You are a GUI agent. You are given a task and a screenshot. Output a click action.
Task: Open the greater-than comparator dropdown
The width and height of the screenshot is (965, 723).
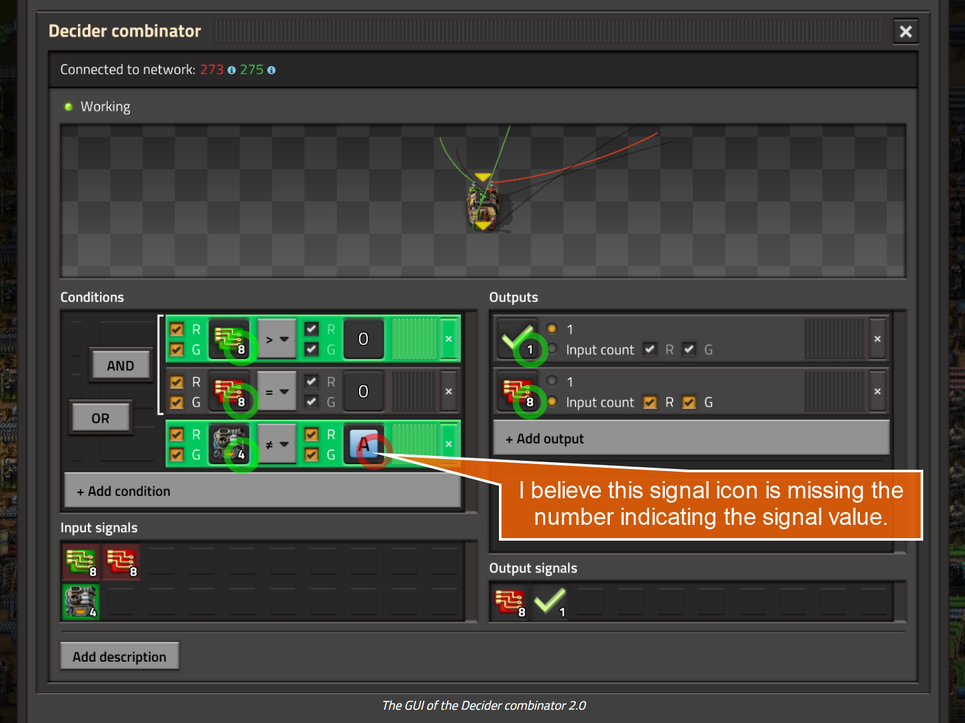click(x=277, y=339)
